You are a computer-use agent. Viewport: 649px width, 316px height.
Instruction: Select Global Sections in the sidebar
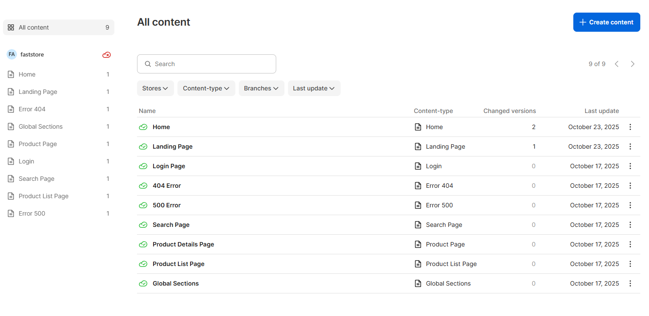click(59, 126)
